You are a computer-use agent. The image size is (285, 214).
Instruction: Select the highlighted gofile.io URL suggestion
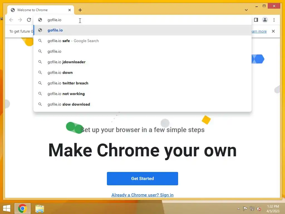(x=142, y=30)
